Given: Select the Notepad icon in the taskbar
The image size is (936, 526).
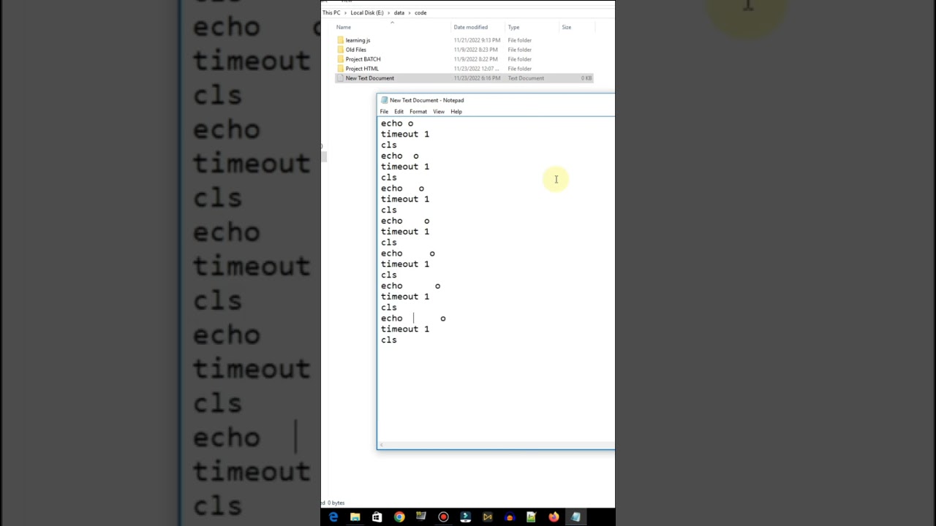Looking at the screenshot, I should [575, 517].
